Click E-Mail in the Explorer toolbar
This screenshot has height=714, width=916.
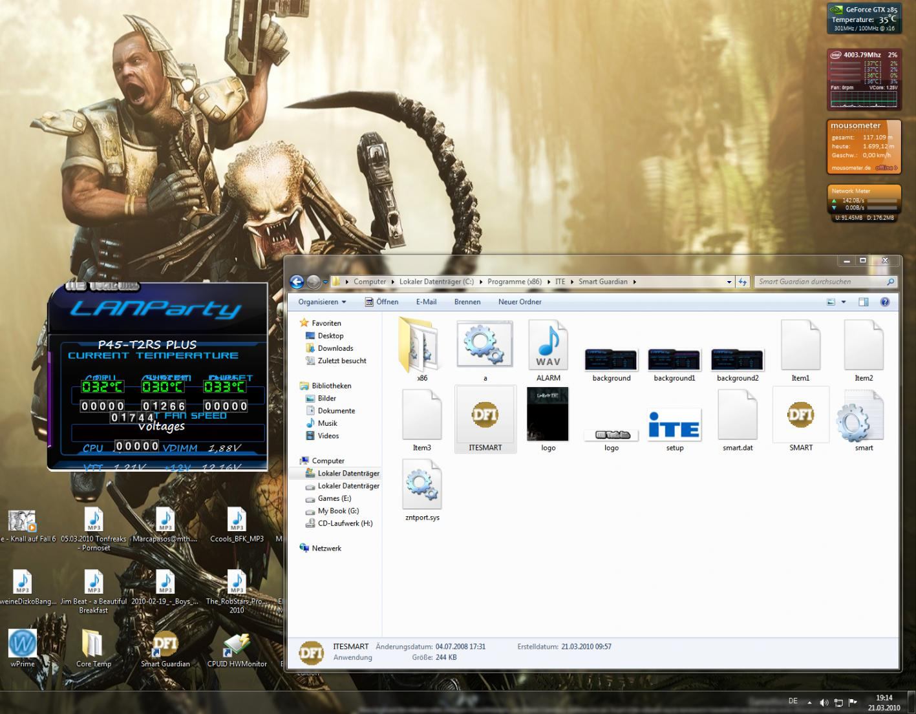click(426, 302)
